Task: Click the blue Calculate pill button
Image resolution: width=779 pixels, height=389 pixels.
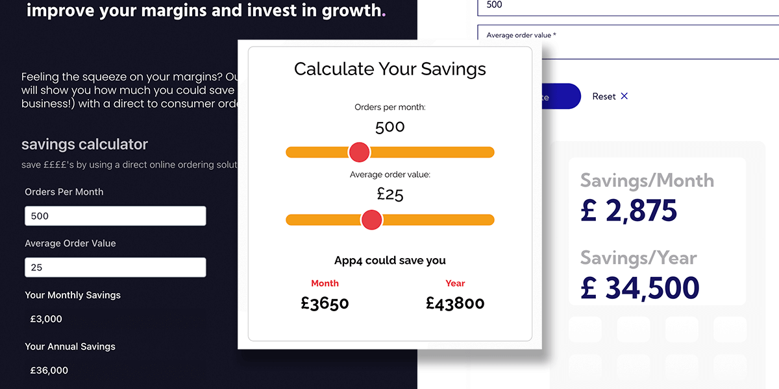Action: (558, 96)
